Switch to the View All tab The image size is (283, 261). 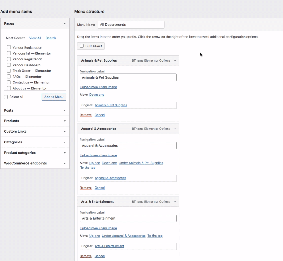coord(35,38)
